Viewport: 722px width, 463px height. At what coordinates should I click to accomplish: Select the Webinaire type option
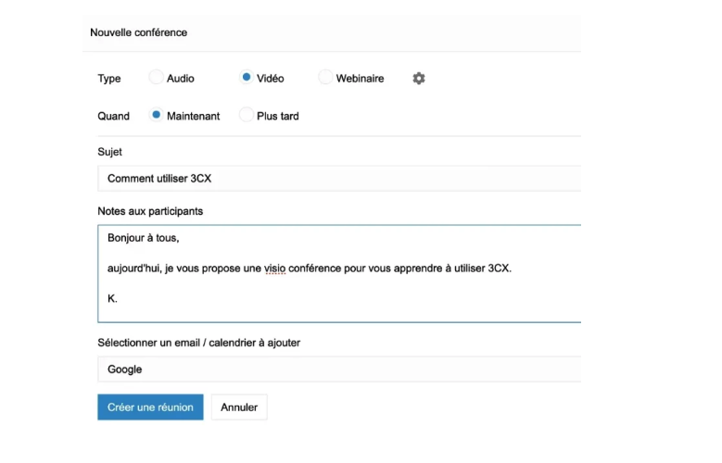[325, 78]
